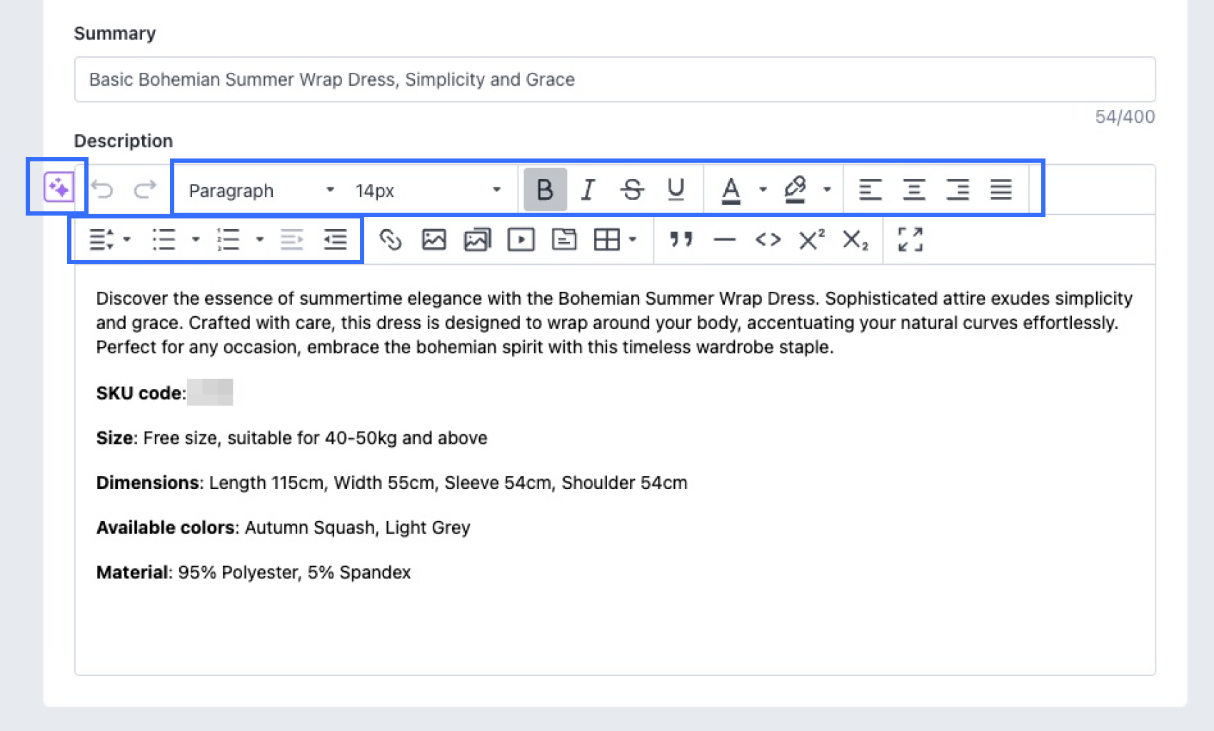Toggle italic text style
This screenshot has height=731, width=1214.
pos(588,190)
